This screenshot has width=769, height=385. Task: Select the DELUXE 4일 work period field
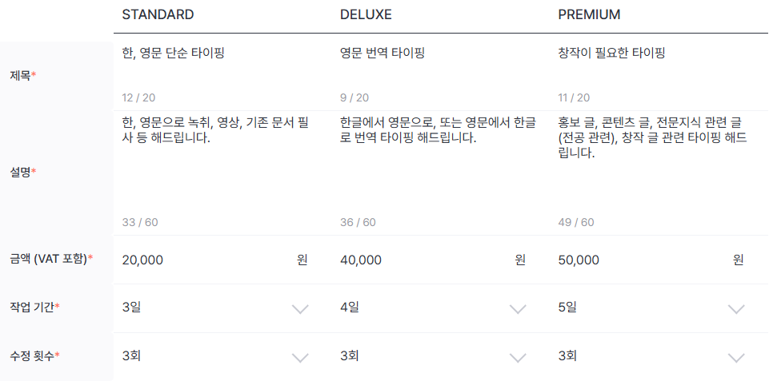[433, 308]
